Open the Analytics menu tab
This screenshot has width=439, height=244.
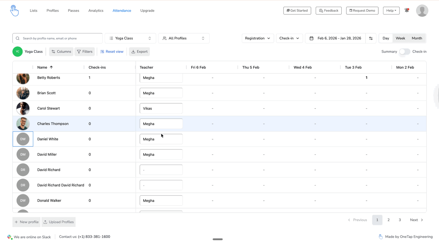(96, 11)
